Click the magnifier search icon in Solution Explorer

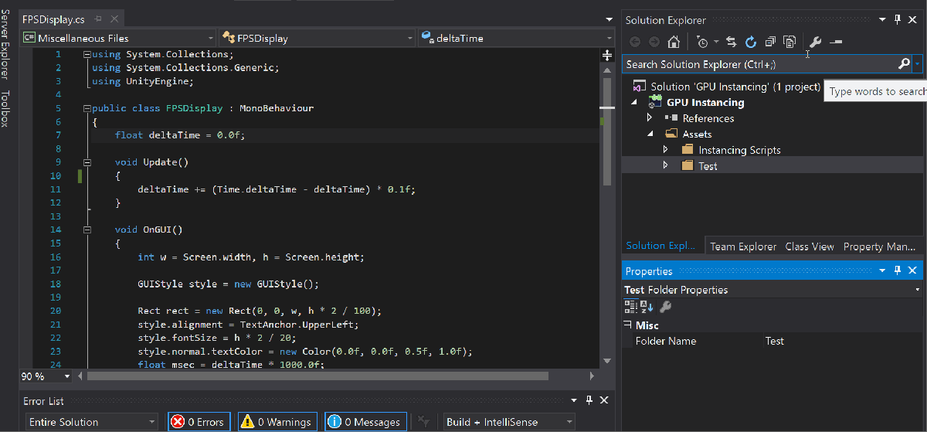904,64
